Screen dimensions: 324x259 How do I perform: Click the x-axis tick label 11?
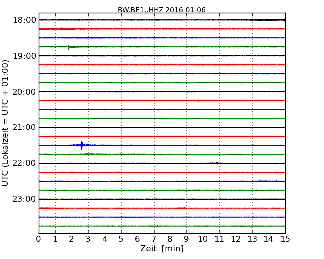219,239
